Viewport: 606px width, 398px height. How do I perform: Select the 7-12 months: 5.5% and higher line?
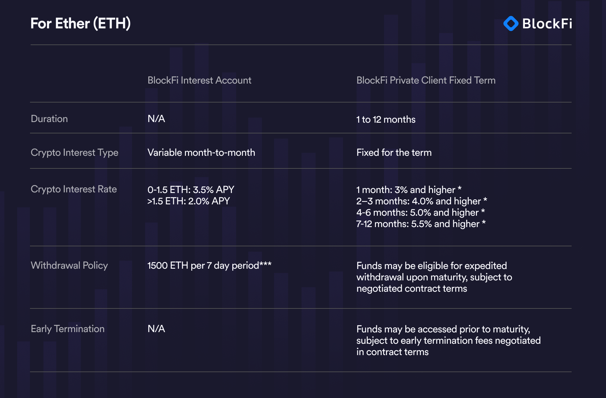421,224
